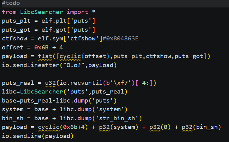The image size is (229, 142).
Task: Click the 'flat' function call
Action: (x=45, y=56)
